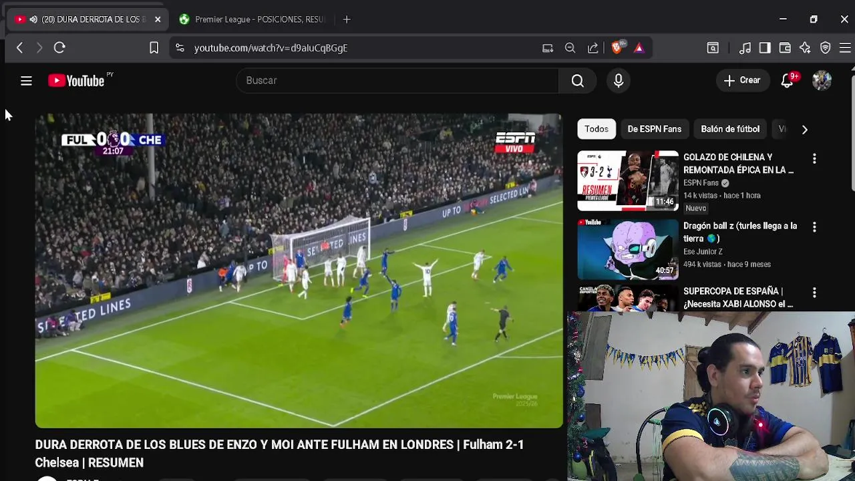
Task: Open the Brave playlist music note icon
Action: point(745,48)
